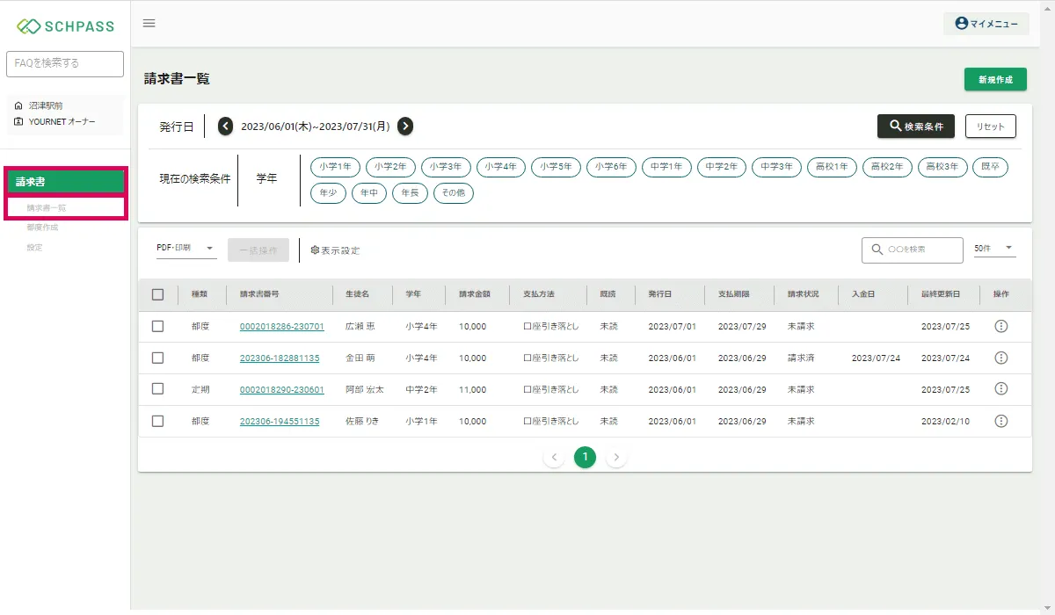Toggle the 中学3年 grade filter chip

pyautogui.click(x=777, y=167)
